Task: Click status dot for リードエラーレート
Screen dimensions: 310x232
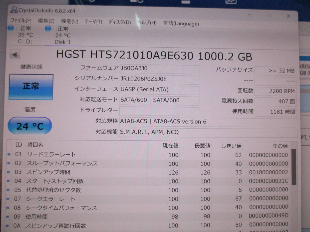Action: click(x=9, y=154)
